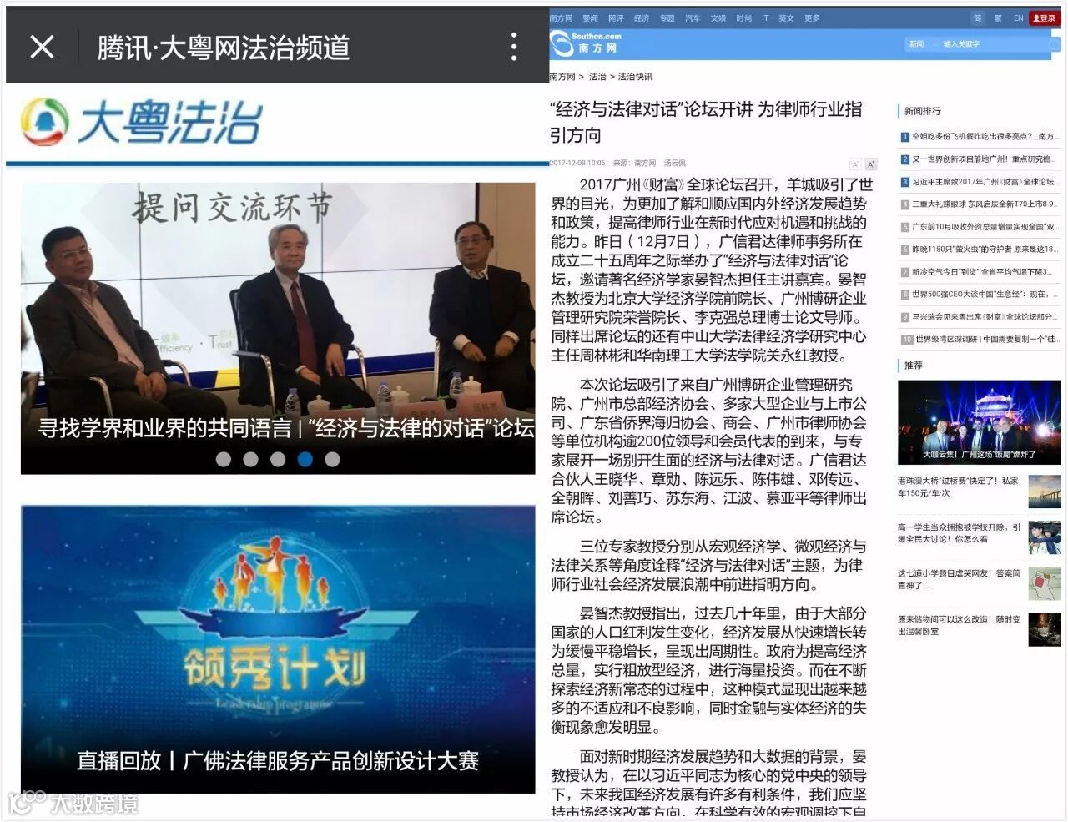
Task: Open 英文 in the top navigation
Action: pyautogui.click(x=786, y=18)
